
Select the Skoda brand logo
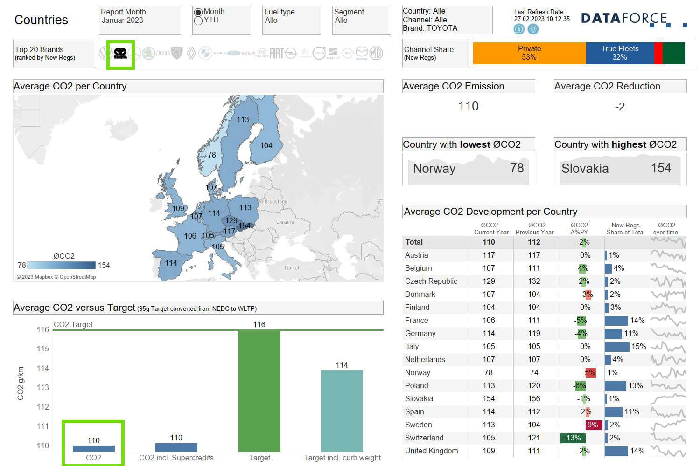(148, 54)
